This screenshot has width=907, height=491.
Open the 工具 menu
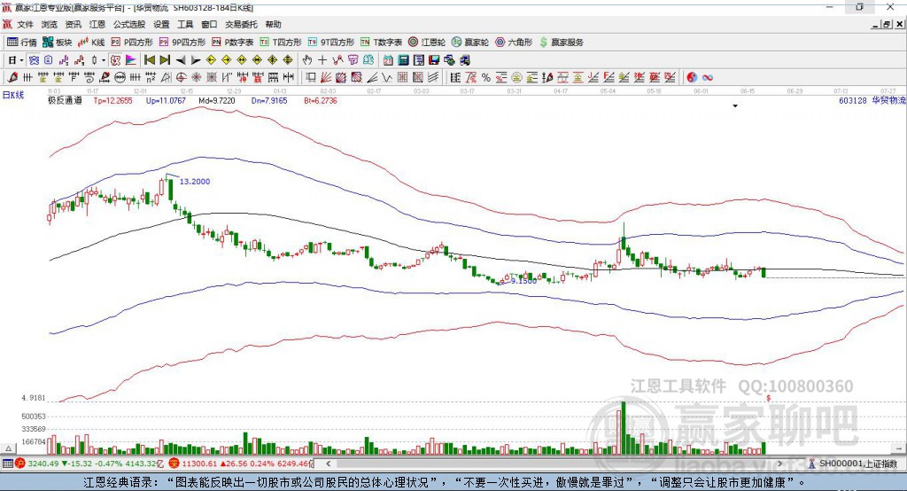pos(185,24)
